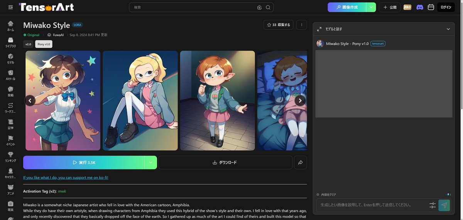463x220 pixels.
Task: Click the credits lightning counter
Action: pos(448,195)
